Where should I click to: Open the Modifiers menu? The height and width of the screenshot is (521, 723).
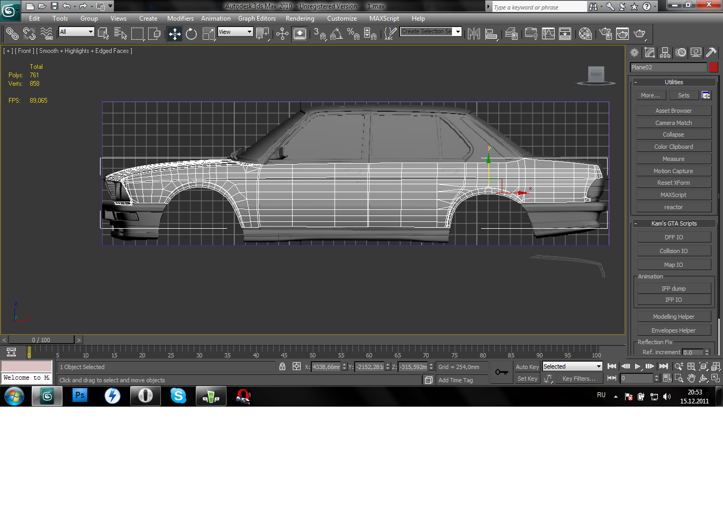(x=180, y=19)
